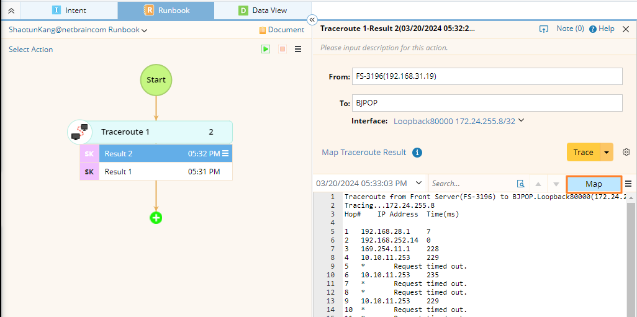Viewport: 637px width, 317px height.
Task: Open the Runbook tab
Action: pyautogui.click(x=166, y=11)
